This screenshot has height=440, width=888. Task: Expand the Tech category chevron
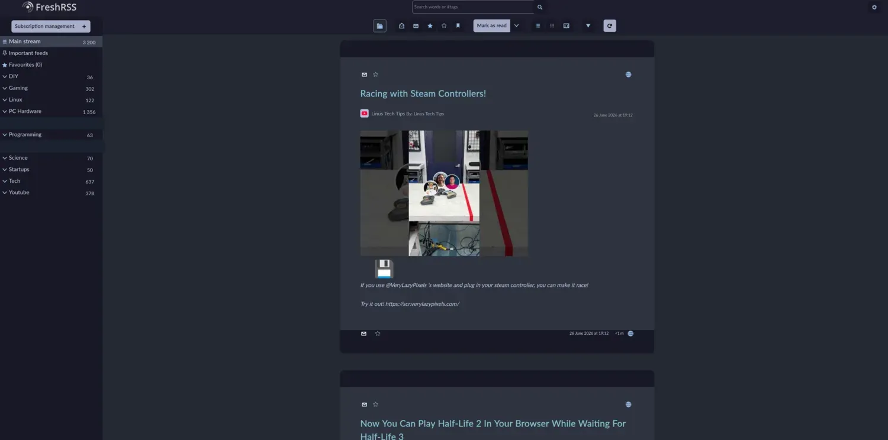point(5,181)
